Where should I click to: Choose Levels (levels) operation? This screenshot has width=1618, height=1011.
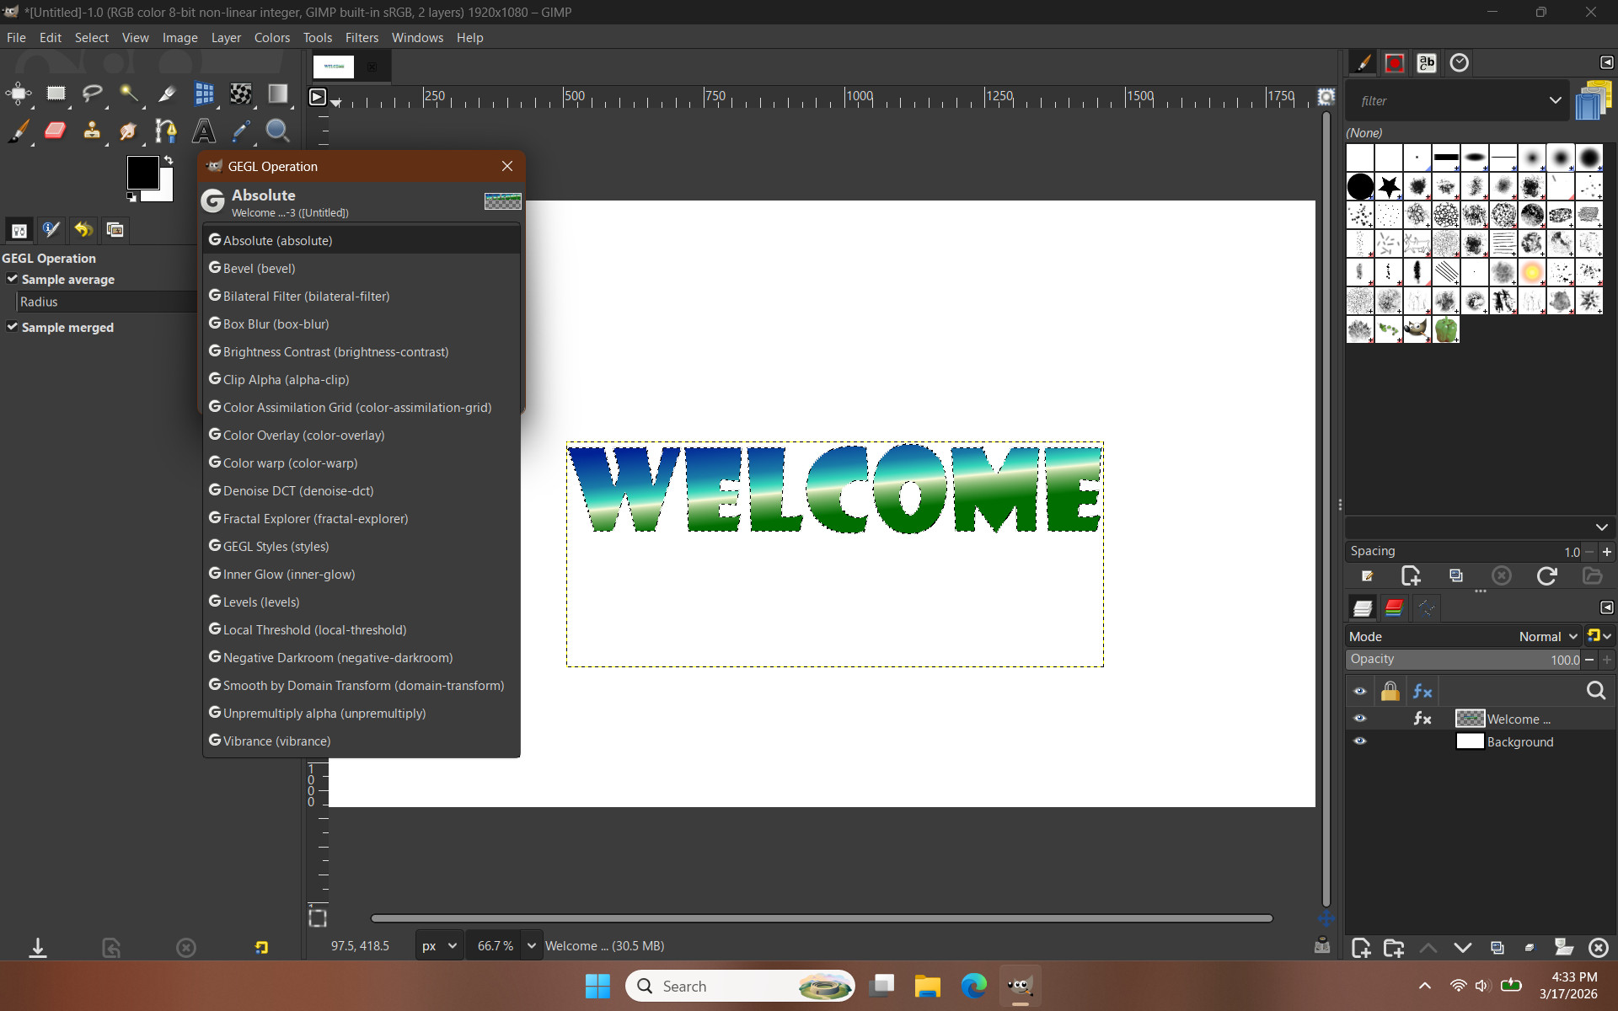pos(362,602)
